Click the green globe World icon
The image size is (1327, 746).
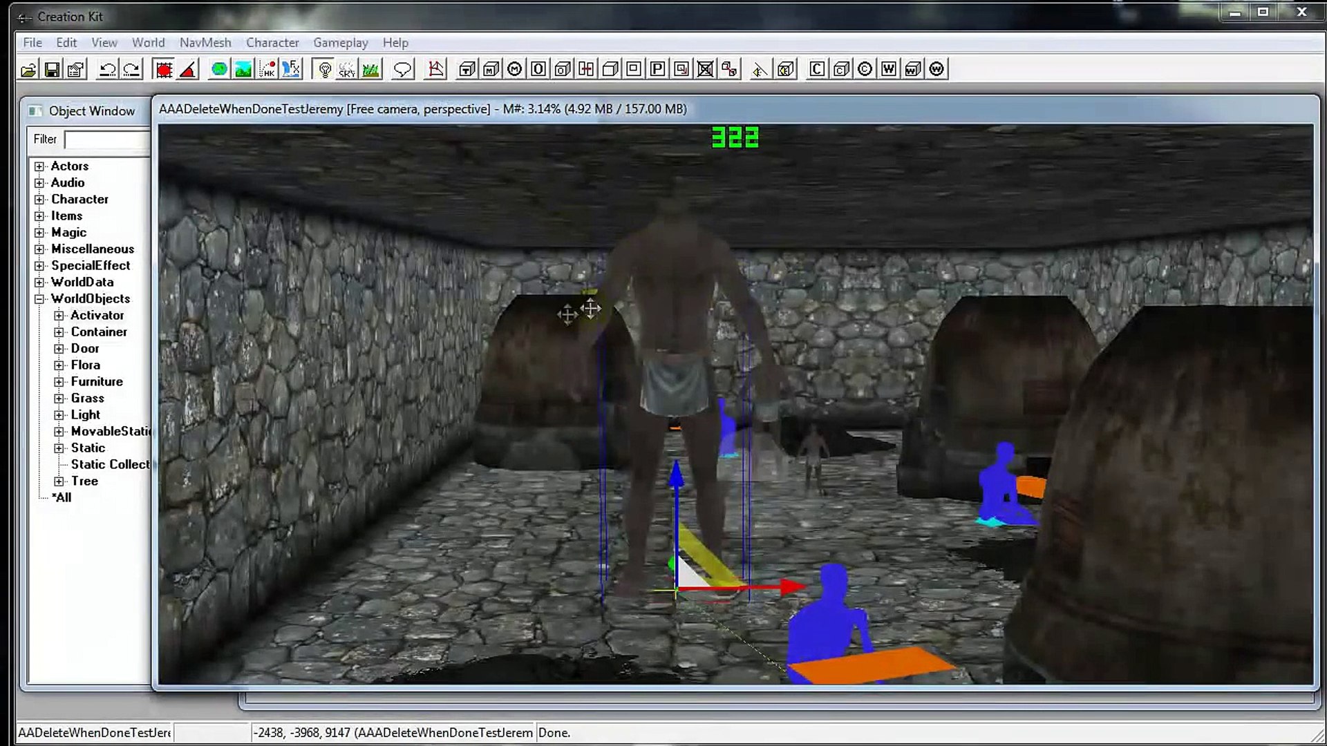point(219,69)
